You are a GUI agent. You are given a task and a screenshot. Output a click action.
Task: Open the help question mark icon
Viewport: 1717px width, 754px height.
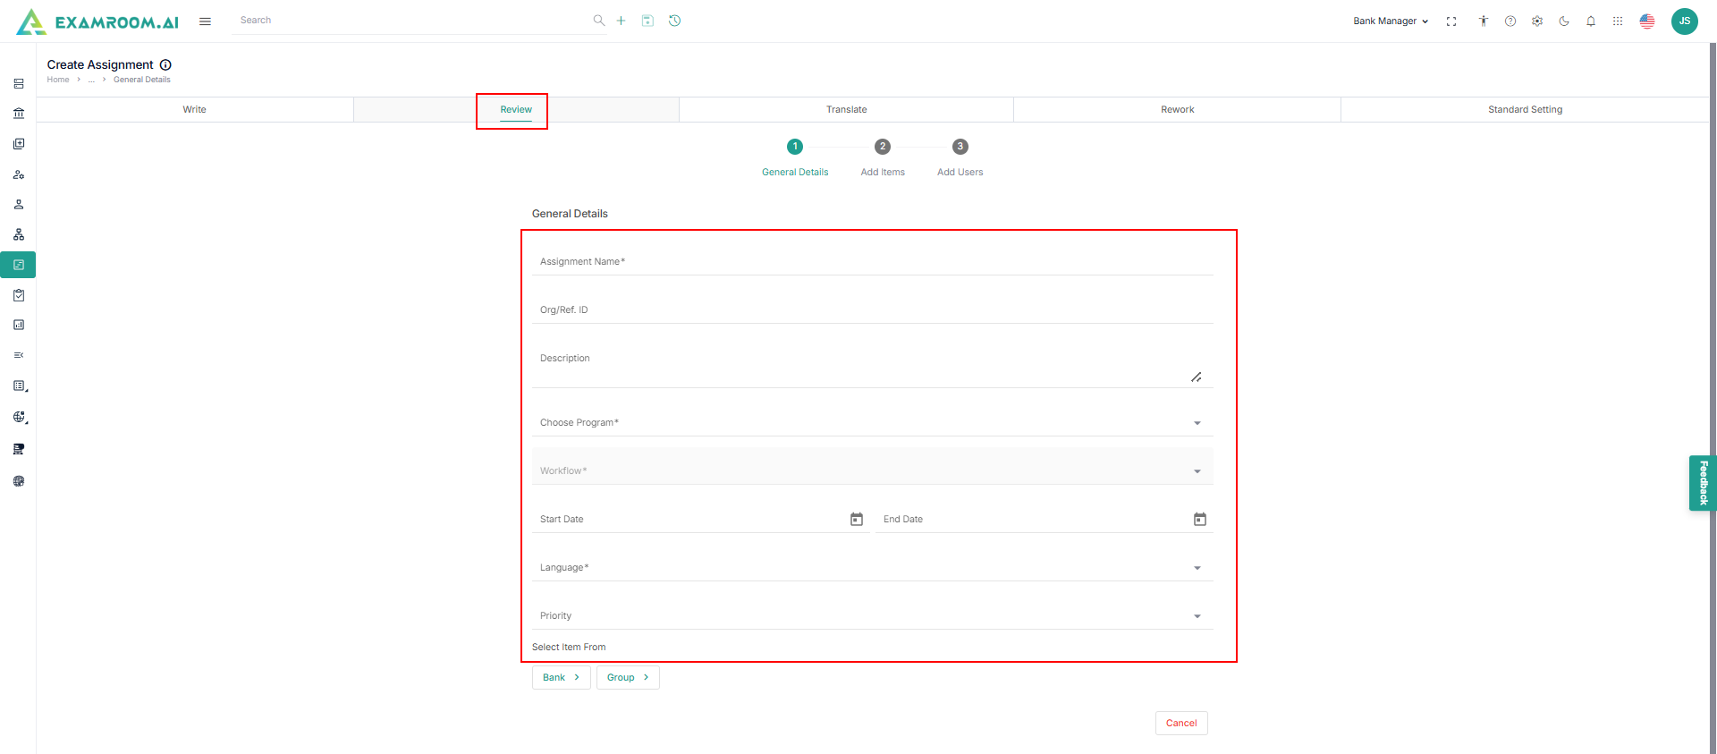point(1510,21)
